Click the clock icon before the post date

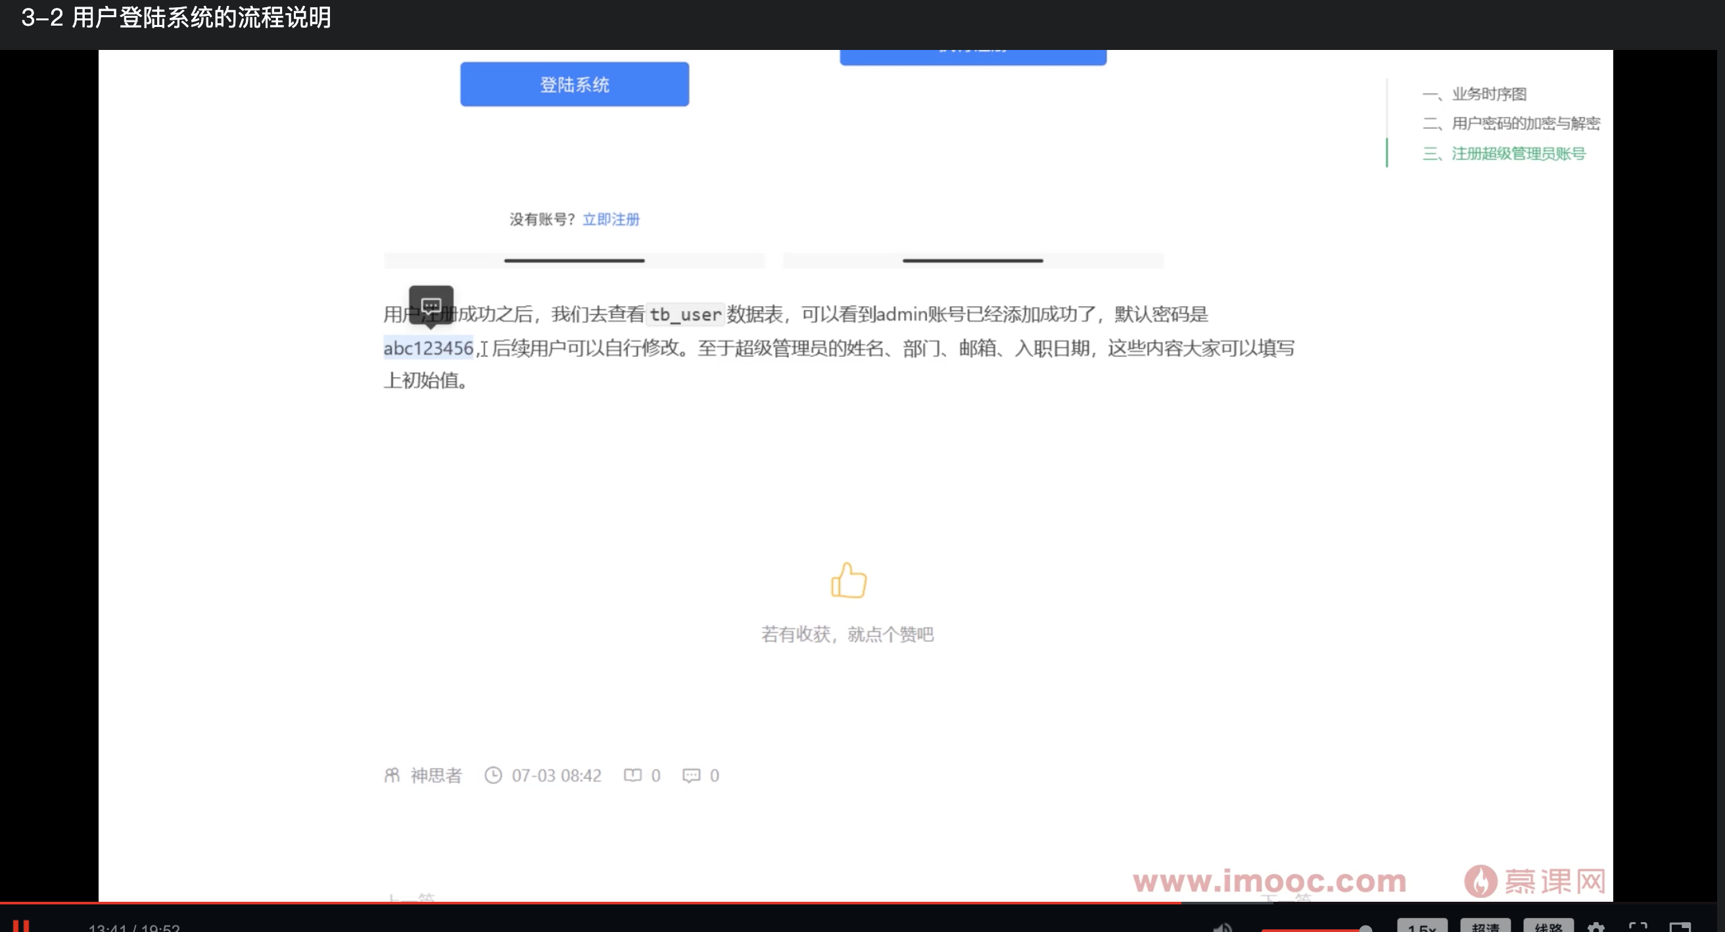point(494,776)
